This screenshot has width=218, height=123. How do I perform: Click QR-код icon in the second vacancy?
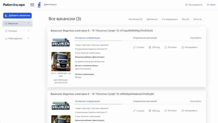pyautogui.click(x=150, y=111)
